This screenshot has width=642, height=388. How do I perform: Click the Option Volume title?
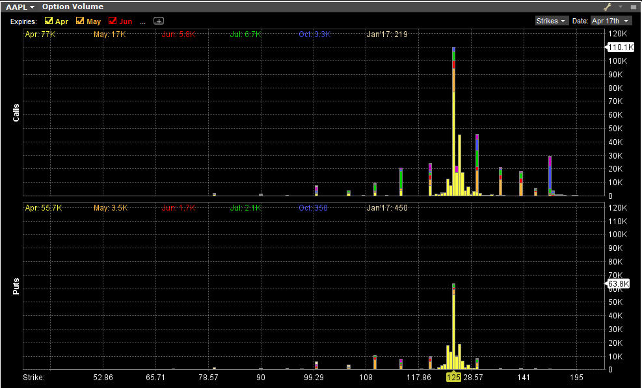[x=73, y=6]
